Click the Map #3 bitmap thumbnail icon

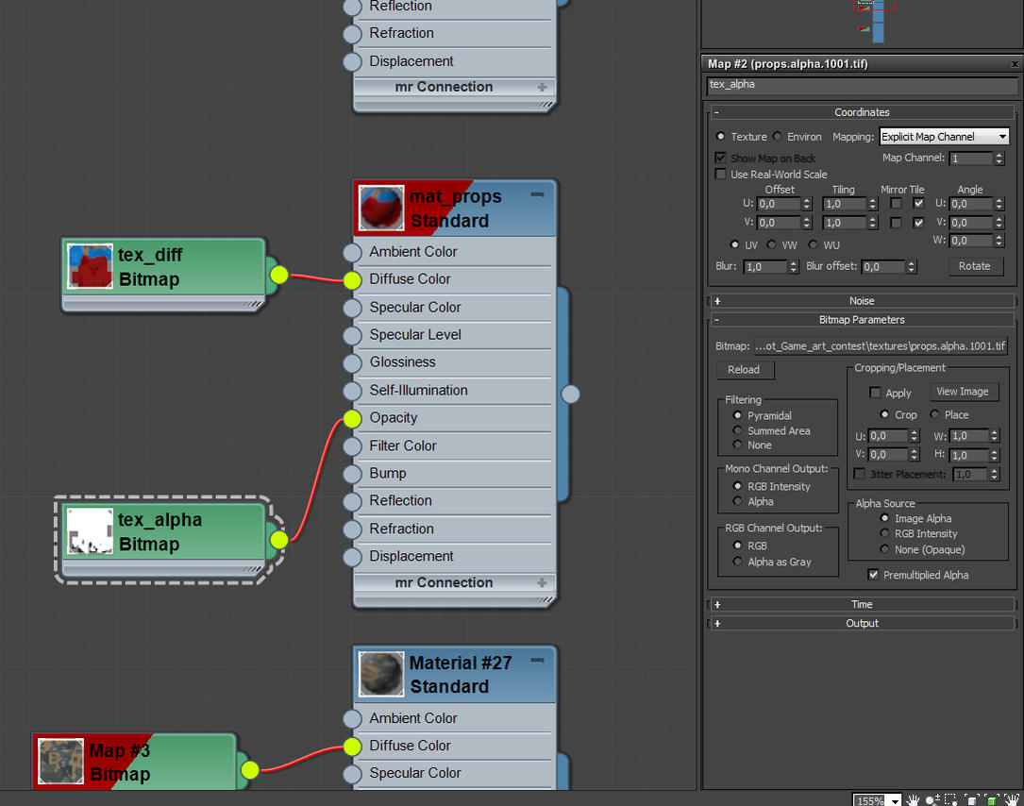coord(60,762)
